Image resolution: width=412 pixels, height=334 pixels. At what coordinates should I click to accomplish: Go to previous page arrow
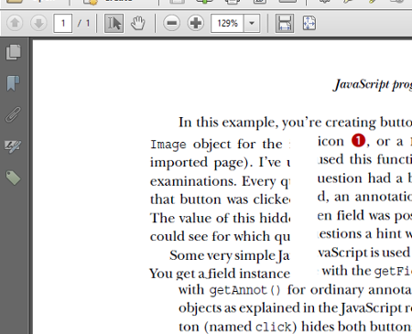pyautogui.click(x=15, y=23)
